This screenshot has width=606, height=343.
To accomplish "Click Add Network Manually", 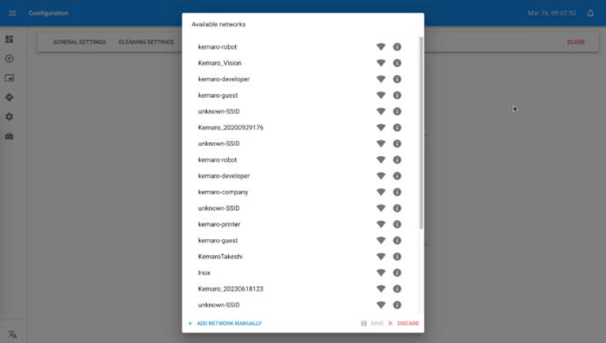I will (229, 323).
